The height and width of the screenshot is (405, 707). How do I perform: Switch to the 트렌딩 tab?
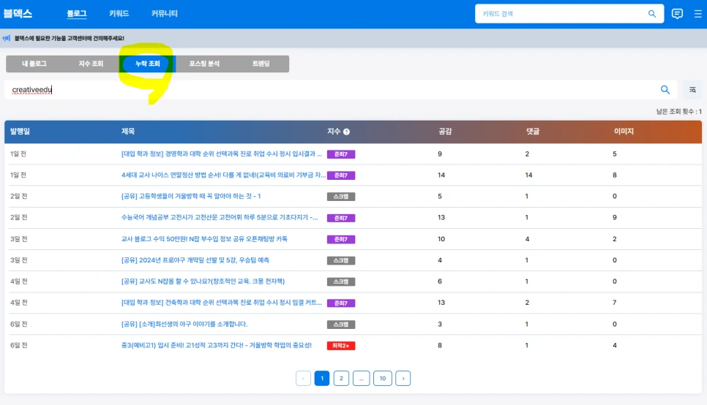point(261,64)
